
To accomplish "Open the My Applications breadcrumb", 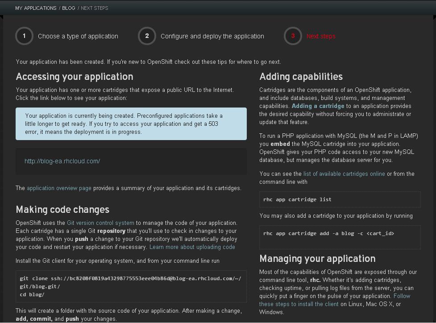I will coord(36,8).
